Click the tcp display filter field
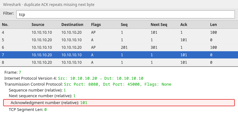This screenshot has height=115, width=238. pyautogui.click(x=126, y=15)
